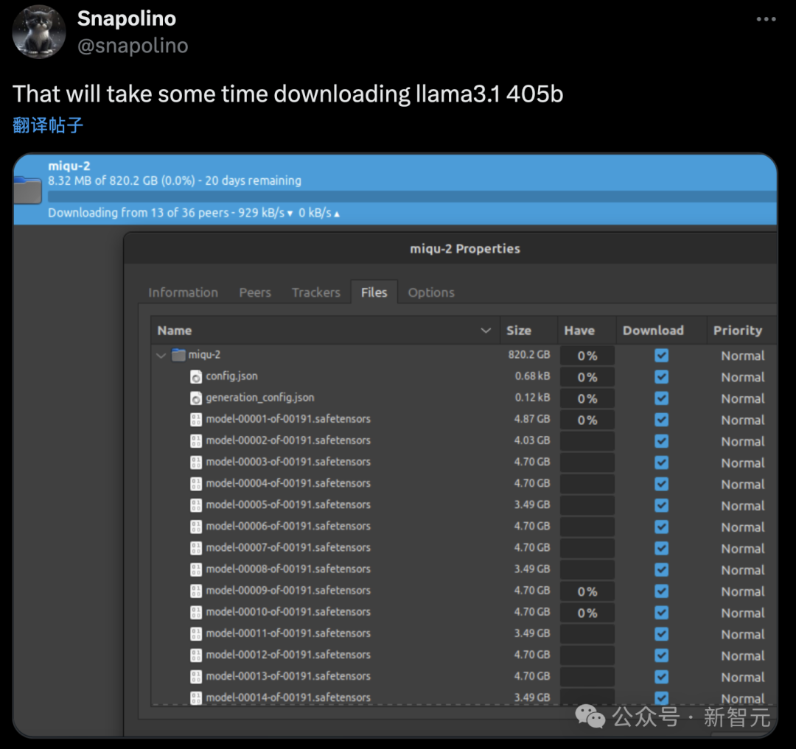Image resolution: width=796 pixels, height=749 pixels.
Task: Click the model-00004-of-00191.safetensors file icon
Action: [196, 484]
